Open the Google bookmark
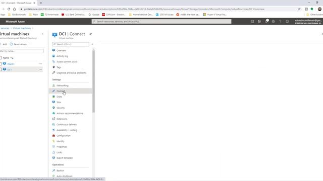The width and height of the screenshot is (323, 181). [94, 15]
